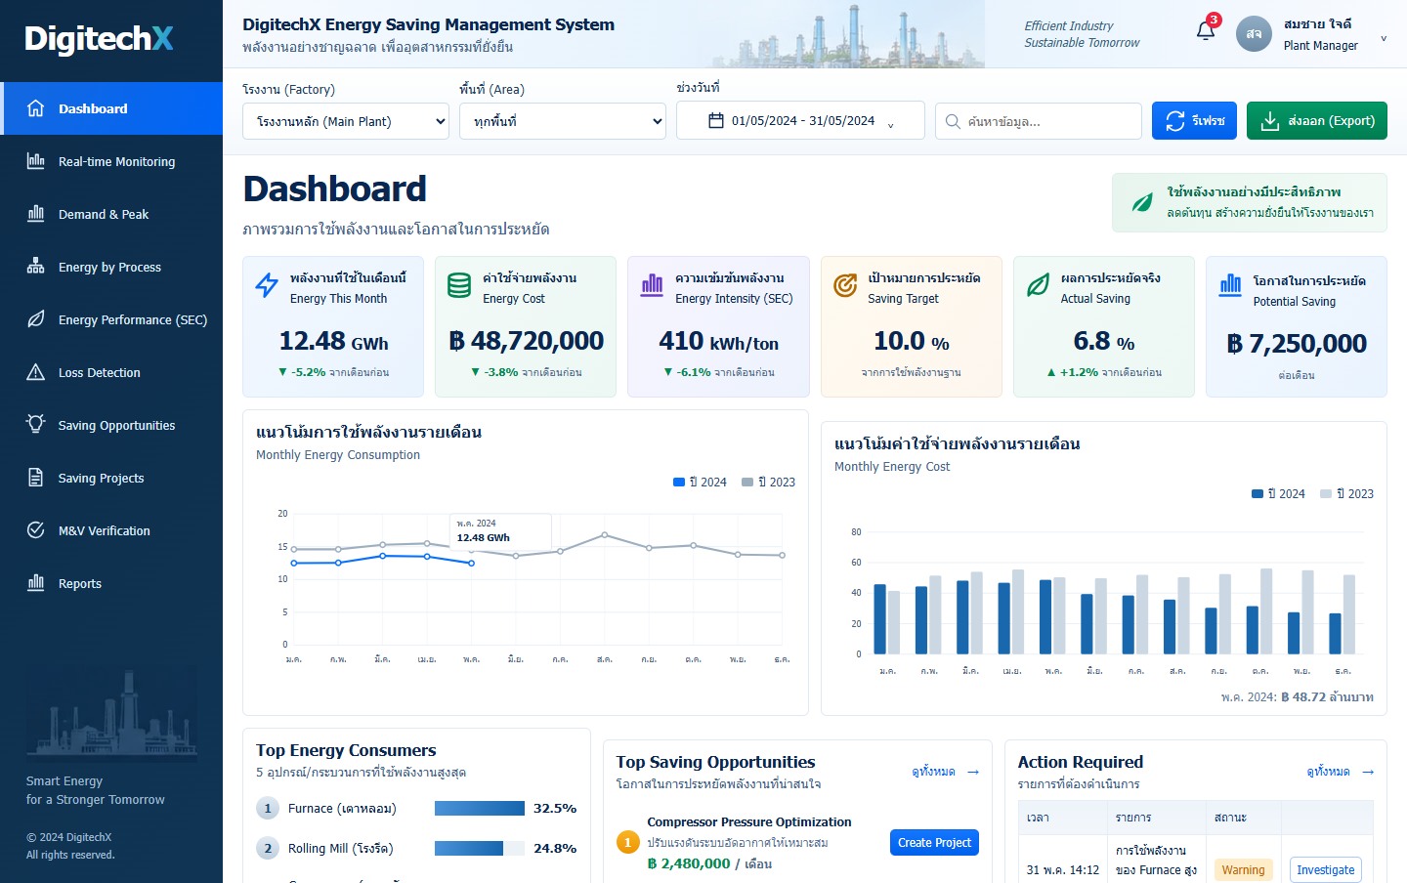
Task: Expand the user profile menu chevron
Action: (1384, 39)
